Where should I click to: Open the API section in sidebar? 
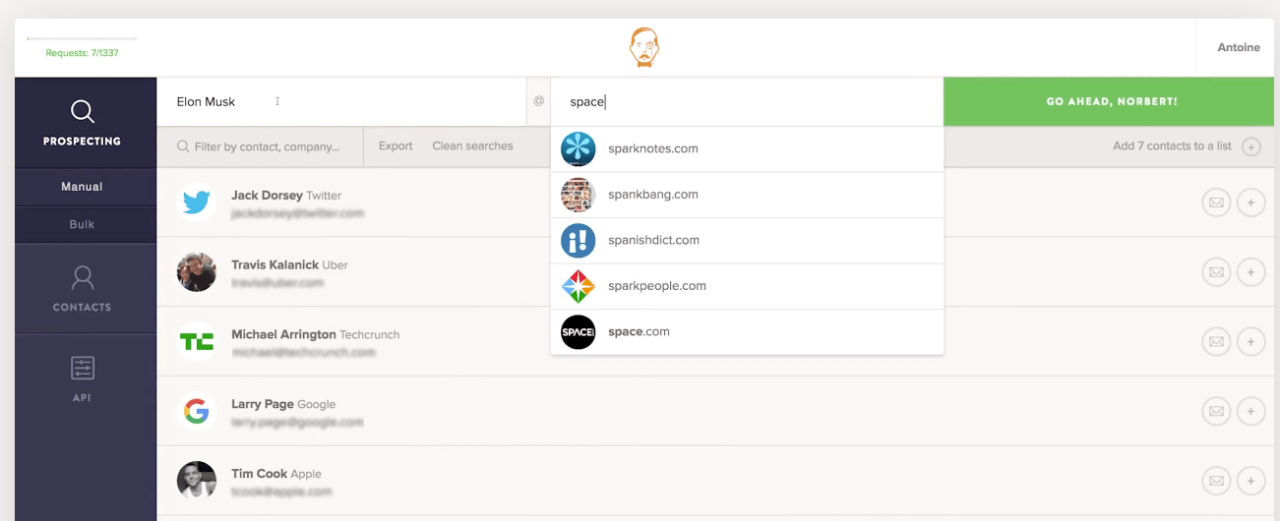click(x=82, y=378)
